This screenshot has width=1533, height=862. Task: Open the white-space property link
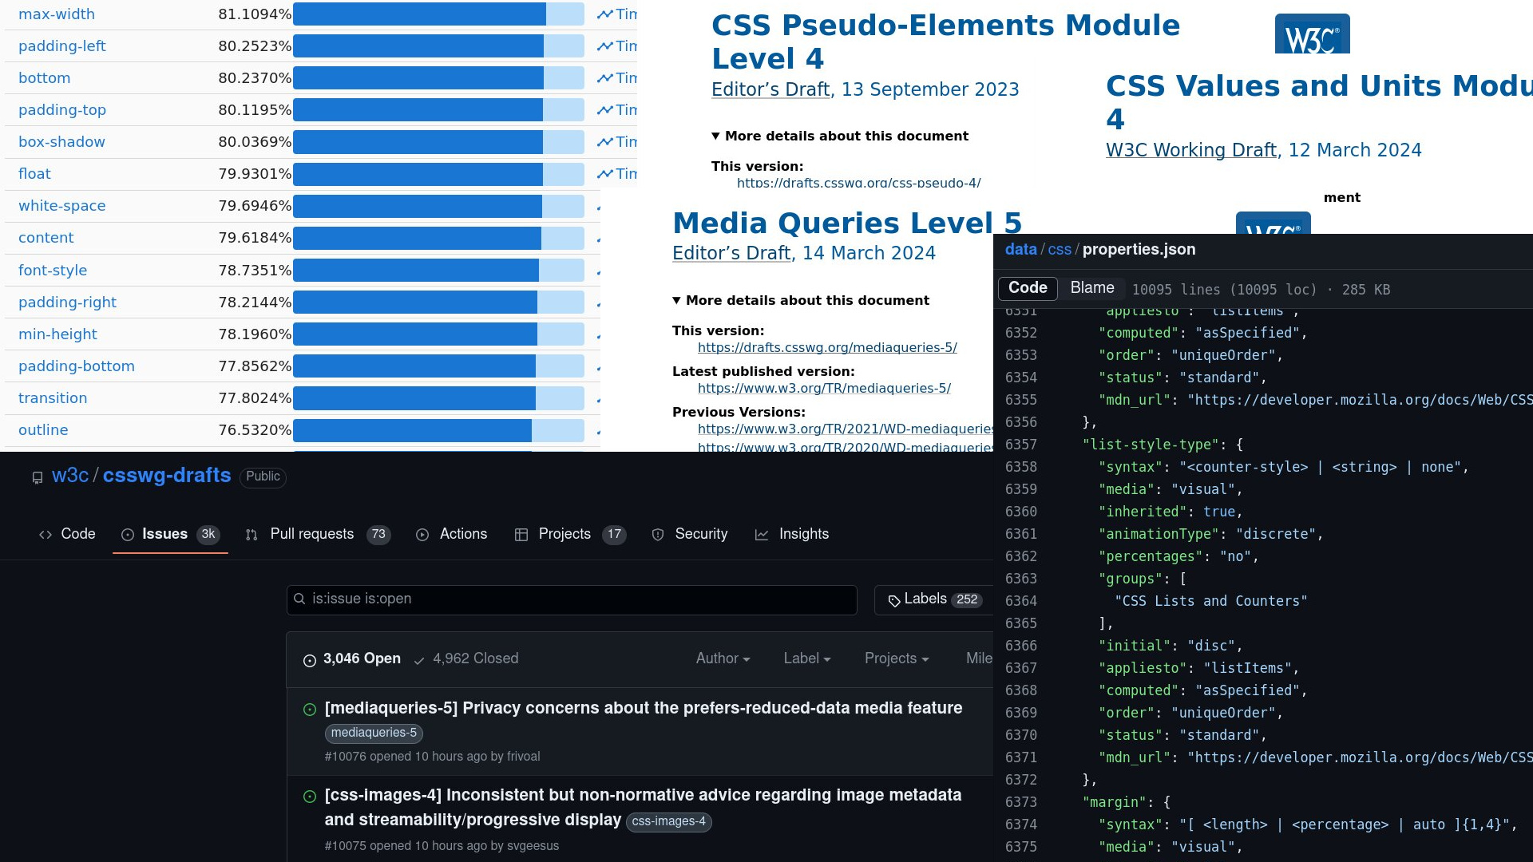point(61,206)
